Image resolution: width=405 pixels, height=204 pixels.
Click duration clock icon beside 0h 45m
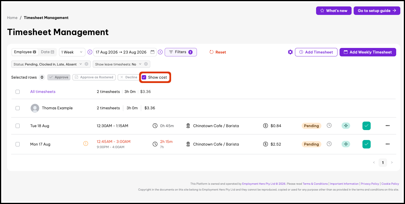[155, 126]
